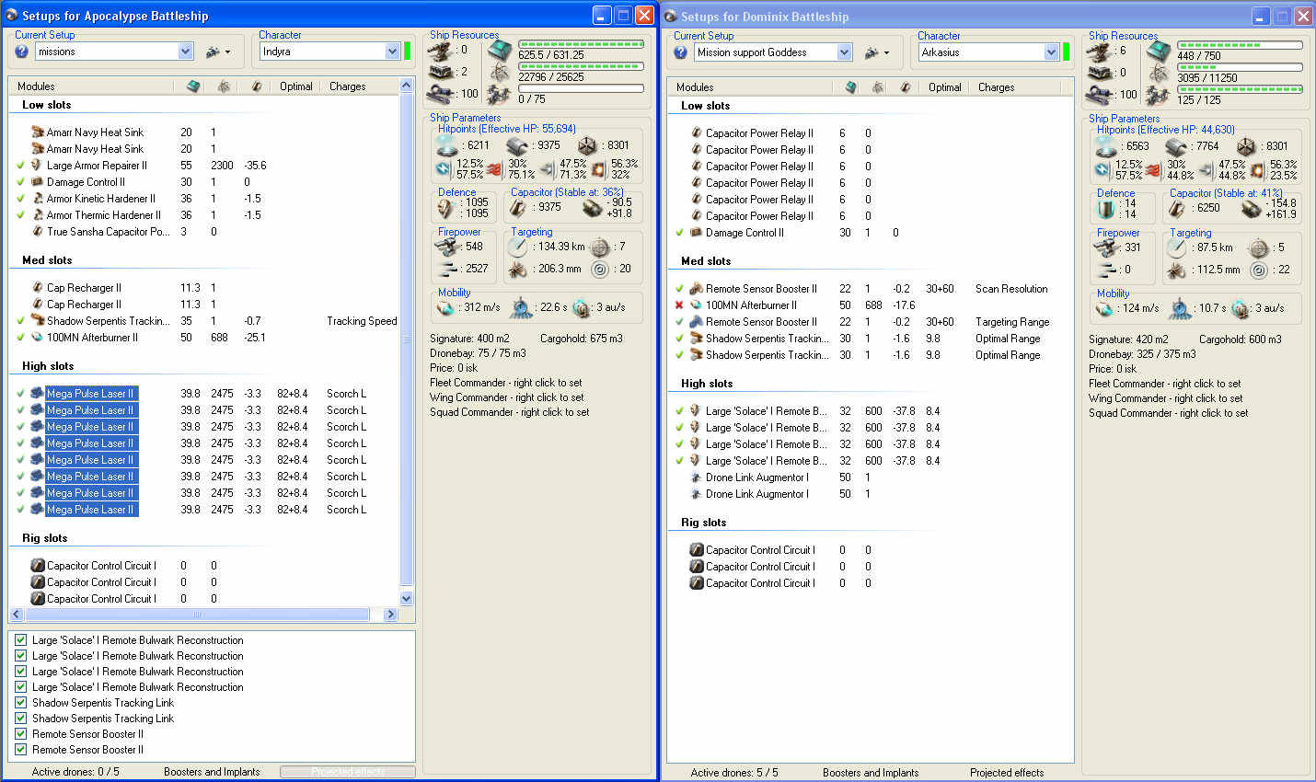Image resolution: width=1316 pixels, height=782 pixels.
Task: Toggle the red X on Dominix 100MN Afterburner II
Action: coord(679,305)
